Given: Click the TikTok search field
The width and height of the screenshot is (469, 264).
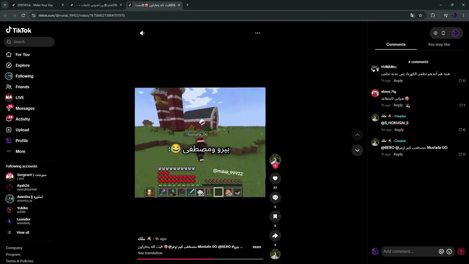Looking at the screenshot, I should coord(29,42).
